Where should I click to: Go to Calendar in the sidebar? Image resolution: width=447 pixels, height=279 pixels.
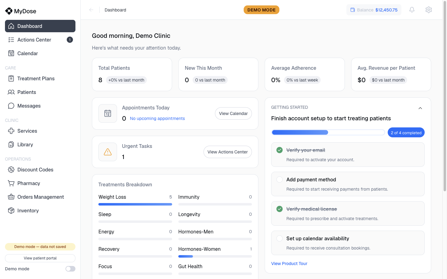[40, 53]
